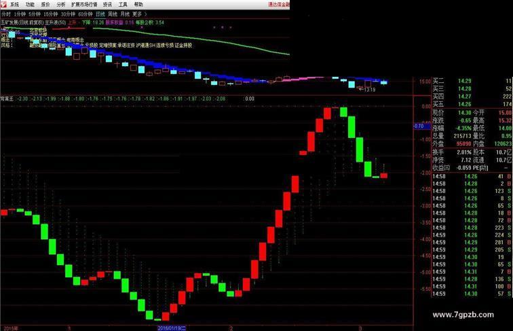Select the 周线 period tab
Viewport: 513px width, 331px height.
pyautogui.click(x=113, y=14)
